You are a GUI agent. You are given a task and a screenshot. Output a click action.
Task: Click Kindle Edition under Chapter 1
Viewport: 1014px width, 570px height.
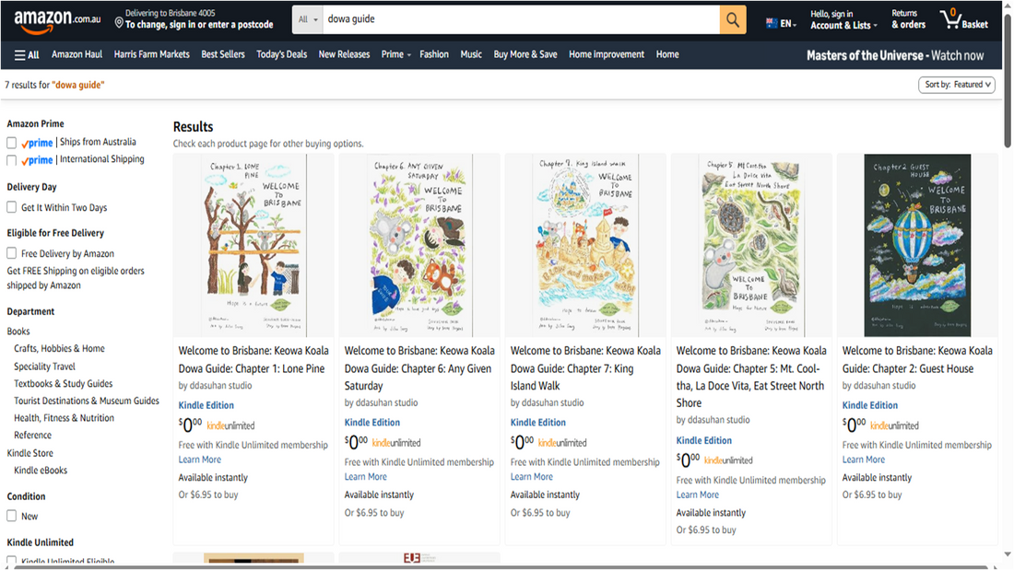coord(206,405)
